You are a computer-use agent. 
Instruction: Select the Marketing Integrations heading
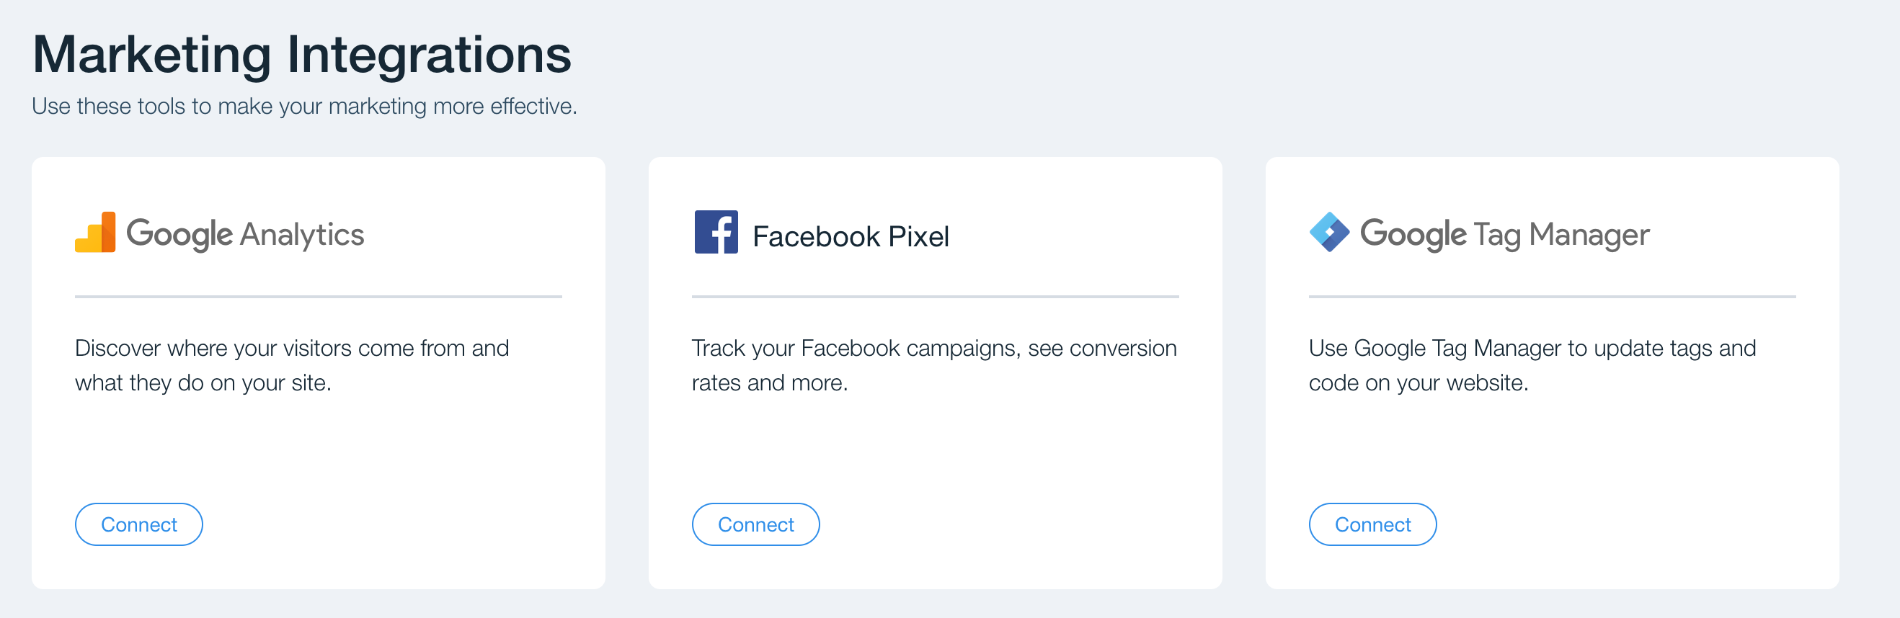click(x=302, y=55)
